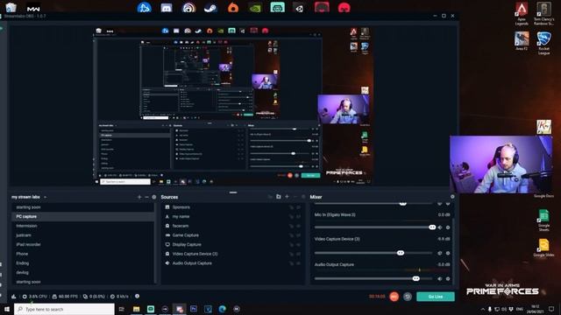The width and height of the screenshot is (561, 315).
Task: Mute the Mic In (Elgato Wave:3) channel
Action: (440, 227)
